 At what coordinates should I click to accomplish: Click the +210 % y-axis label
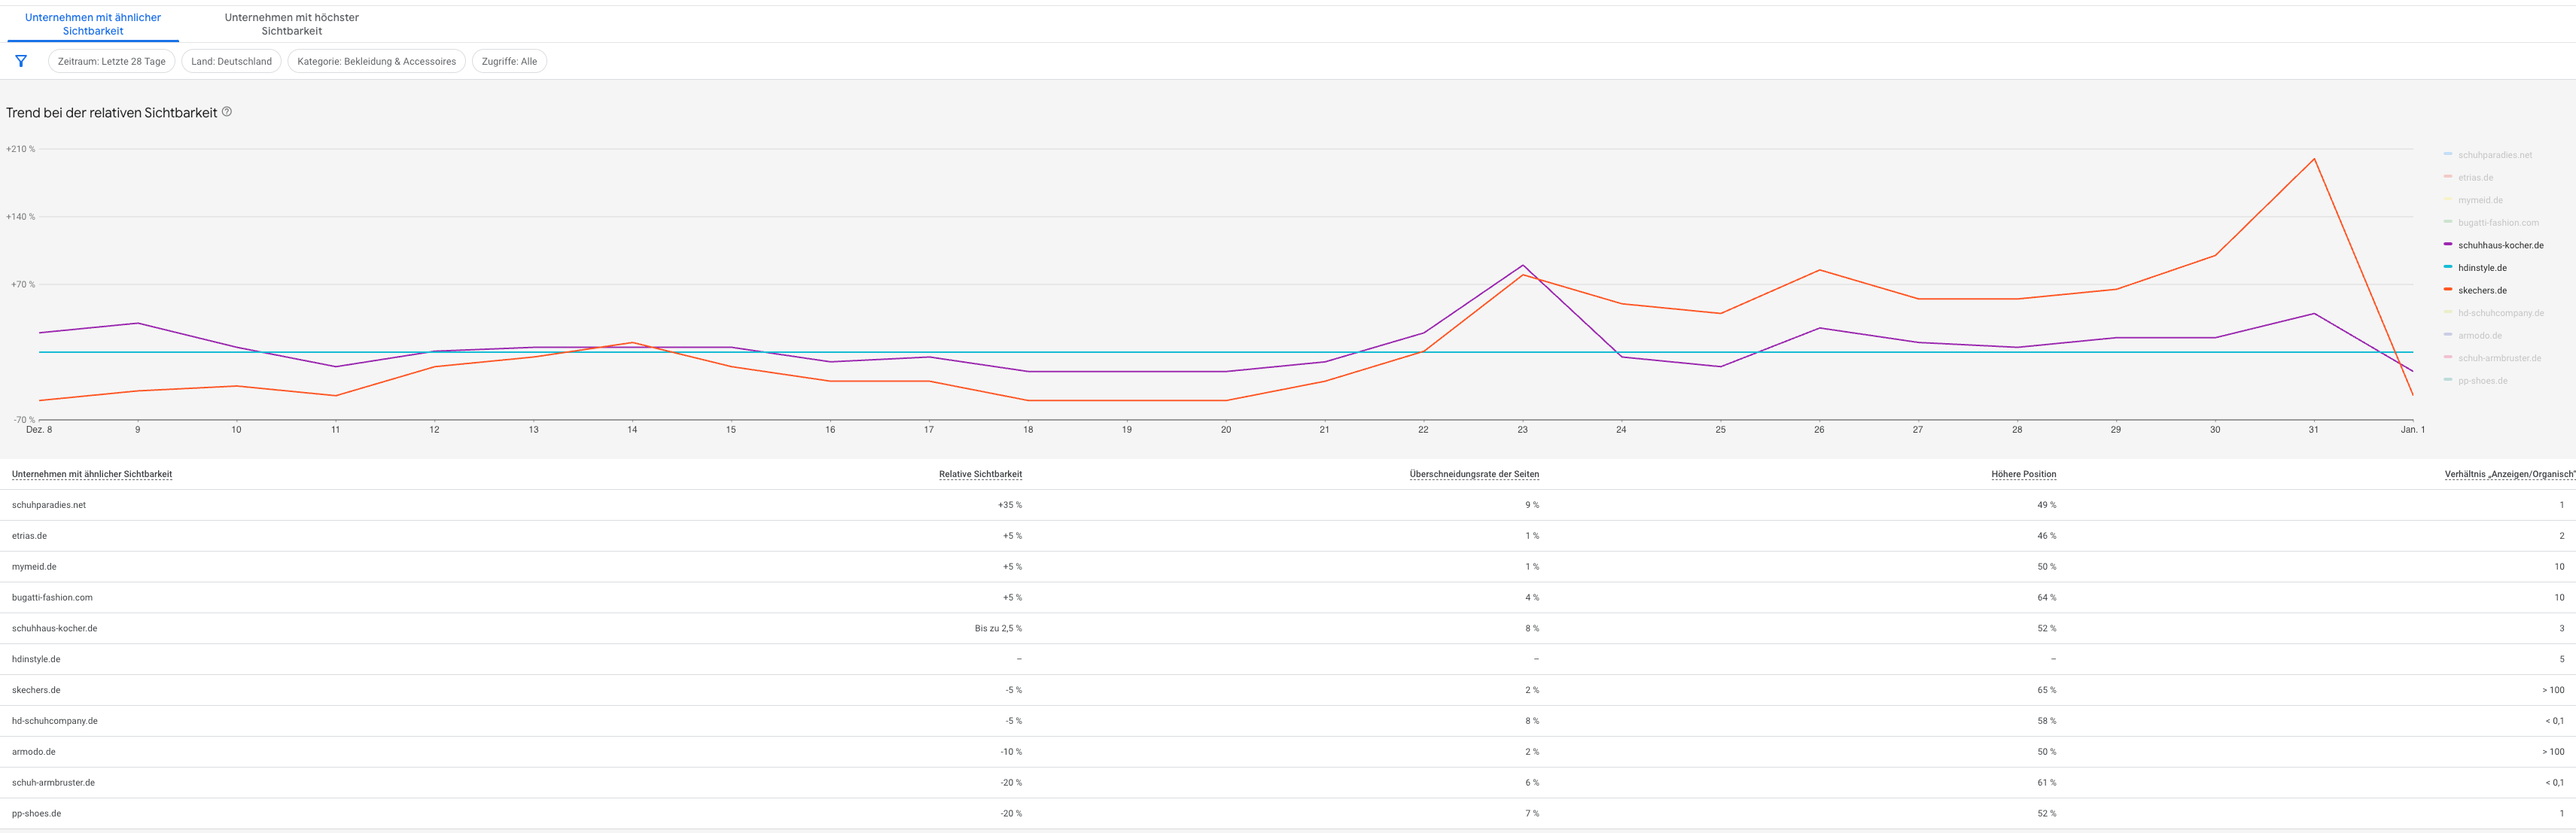click(21, 149)
